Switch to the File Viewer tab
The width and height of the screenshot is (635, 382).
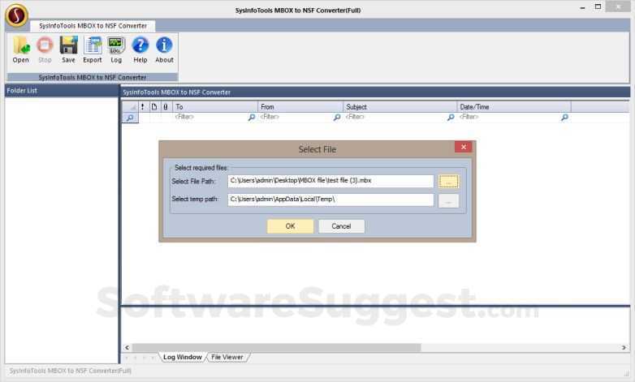[227, 358]
